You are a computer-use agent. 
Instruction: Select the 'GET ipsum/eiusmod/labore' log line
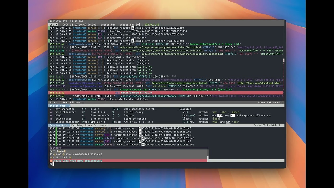[x=166, y=80]
